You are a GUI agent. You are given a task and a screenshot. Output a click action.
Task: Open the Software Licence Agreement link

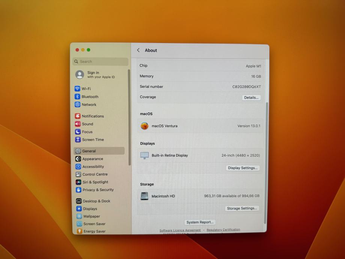[x=180, y=230]
